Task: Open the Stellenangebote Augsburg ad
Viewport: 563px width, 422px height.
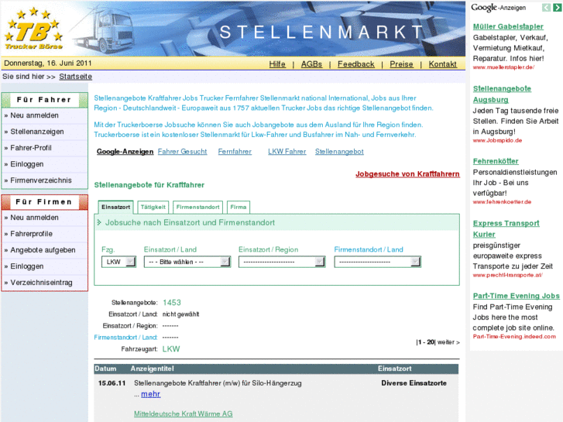Action: click(x=502, y=94)
